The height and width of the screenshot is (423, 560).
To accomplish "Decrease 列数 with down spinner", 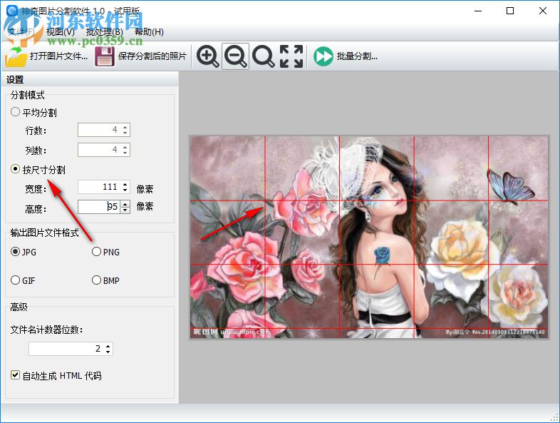I will click(x=125, y=153).
